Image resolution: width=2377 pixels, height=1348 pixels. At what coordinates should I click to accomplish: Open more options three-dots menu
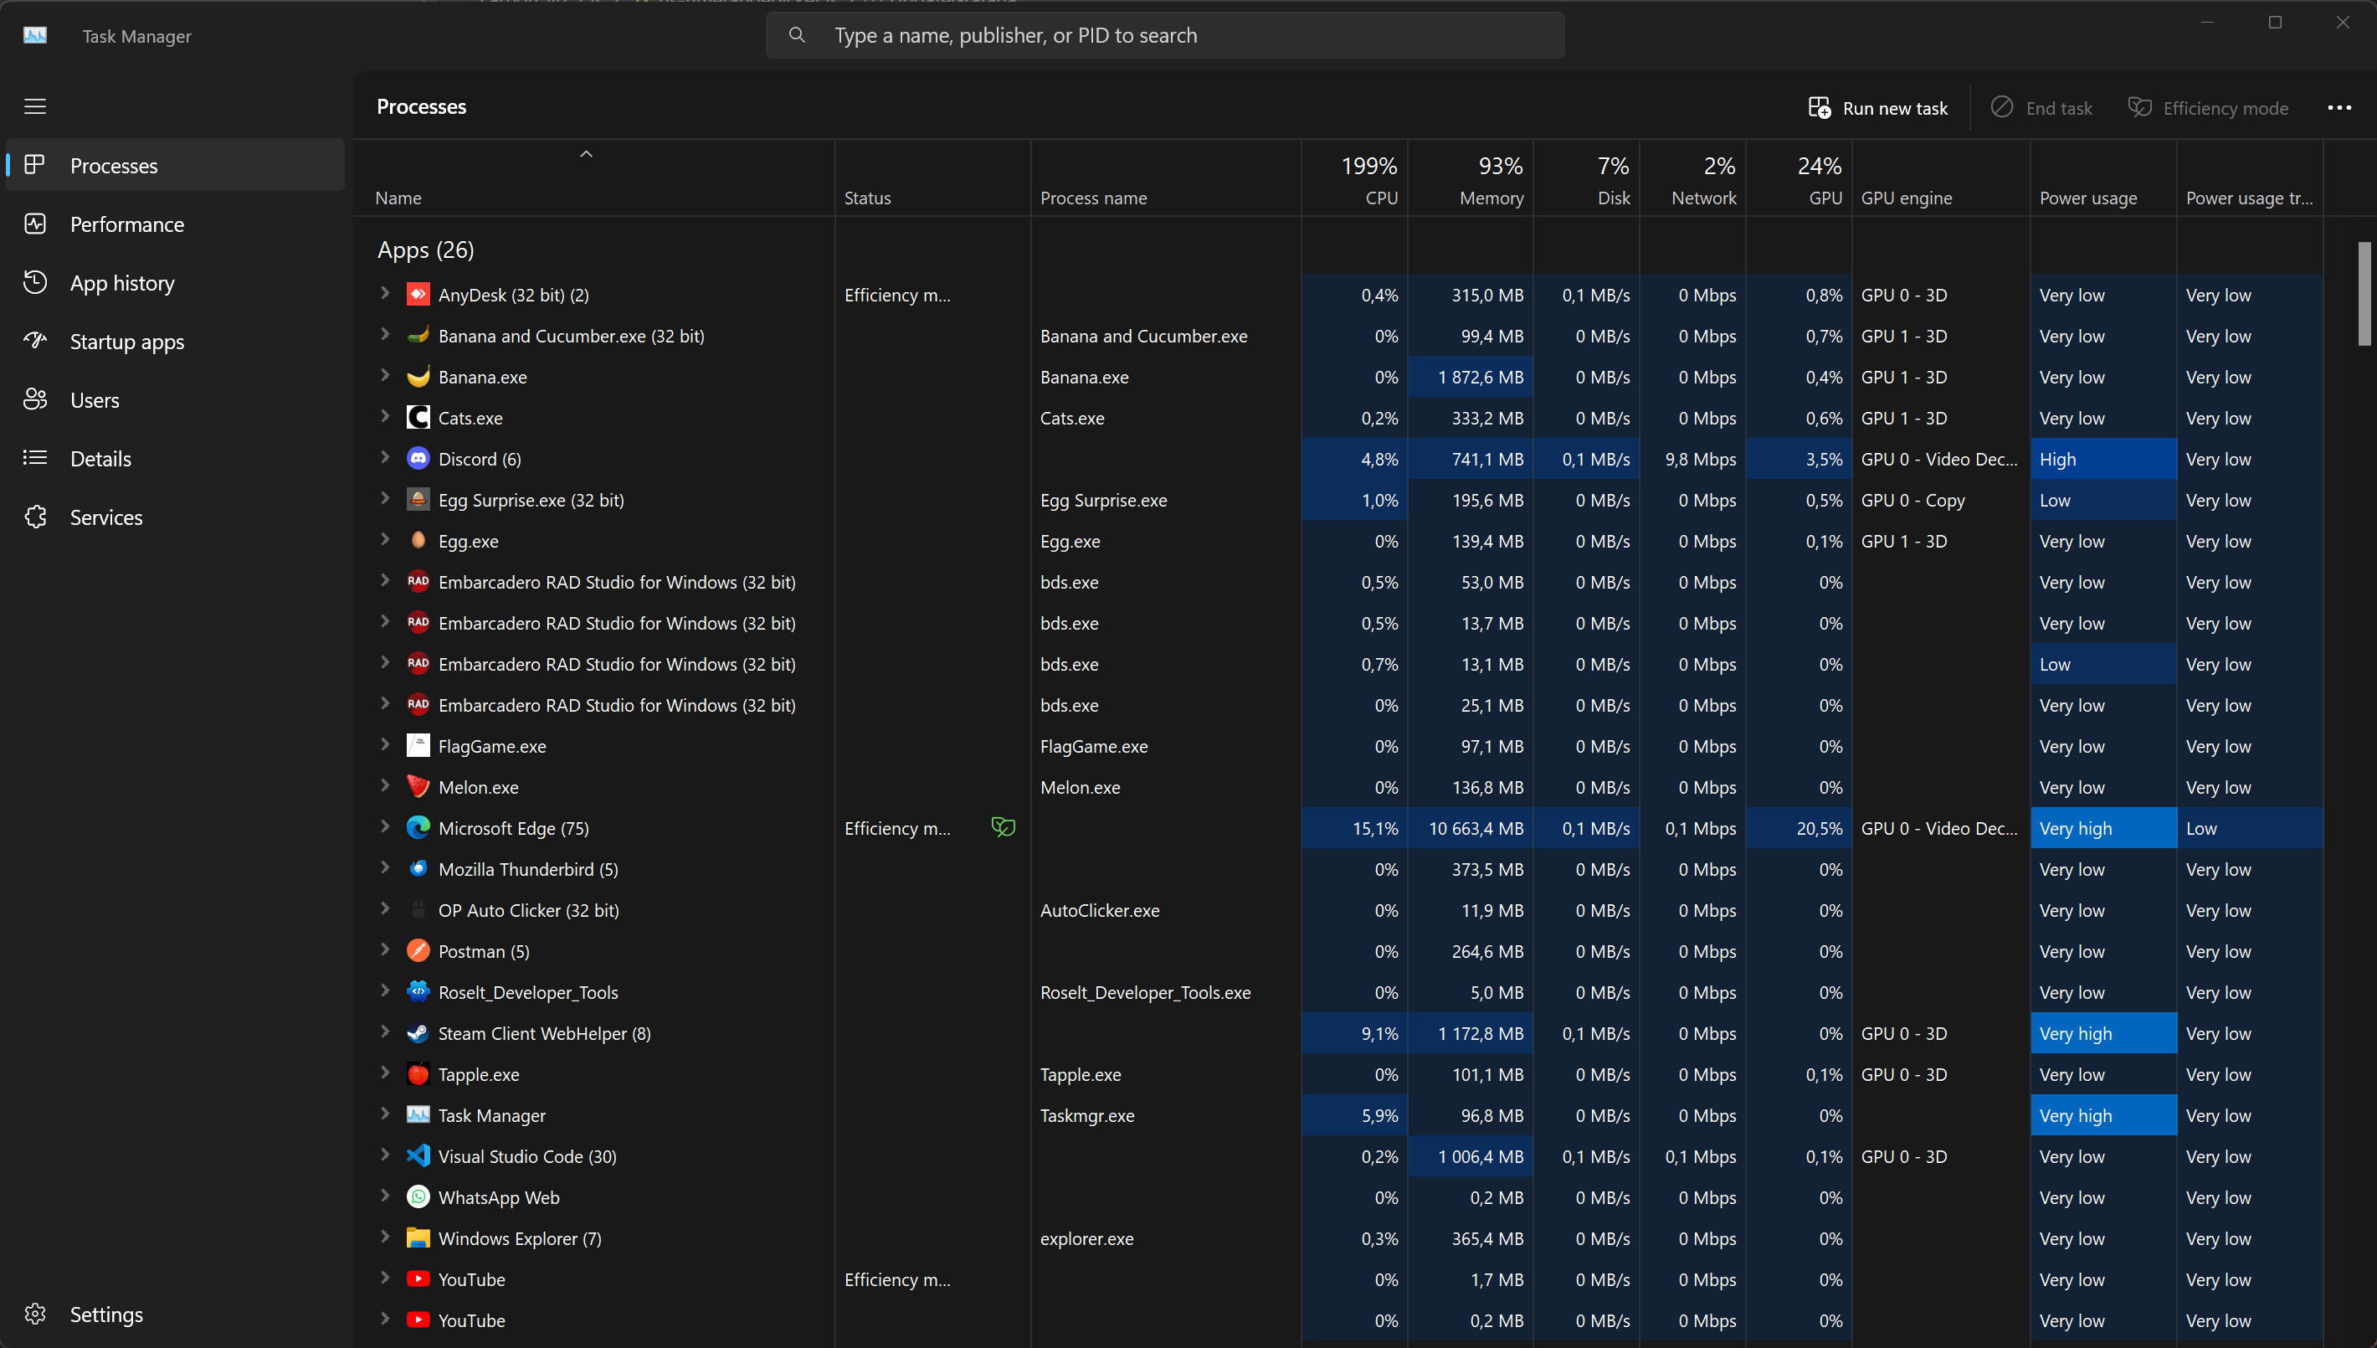2339,108
